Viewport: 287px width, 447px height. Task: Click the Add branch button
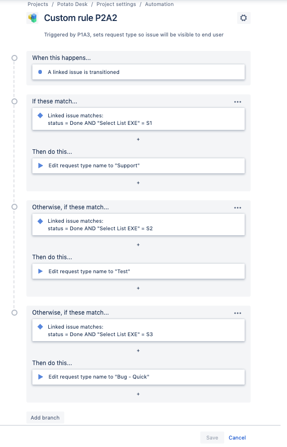point(45,418)
